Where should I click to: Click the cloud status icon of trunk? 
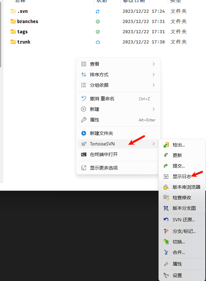click(x=98, y=42)
